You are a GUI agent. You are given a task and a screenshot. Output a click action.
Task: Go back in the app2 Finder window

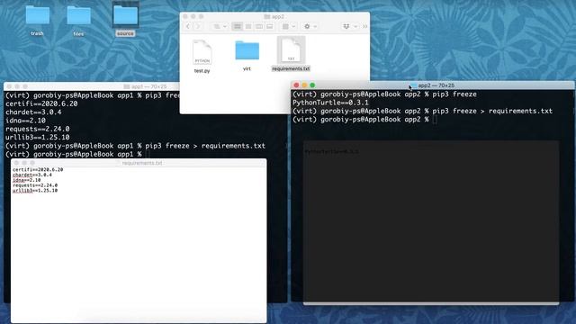[188, 26]
